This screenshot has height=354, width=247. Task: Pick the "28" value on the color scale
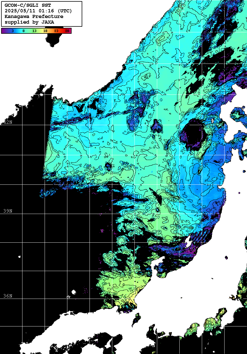[x=67, y=31]
